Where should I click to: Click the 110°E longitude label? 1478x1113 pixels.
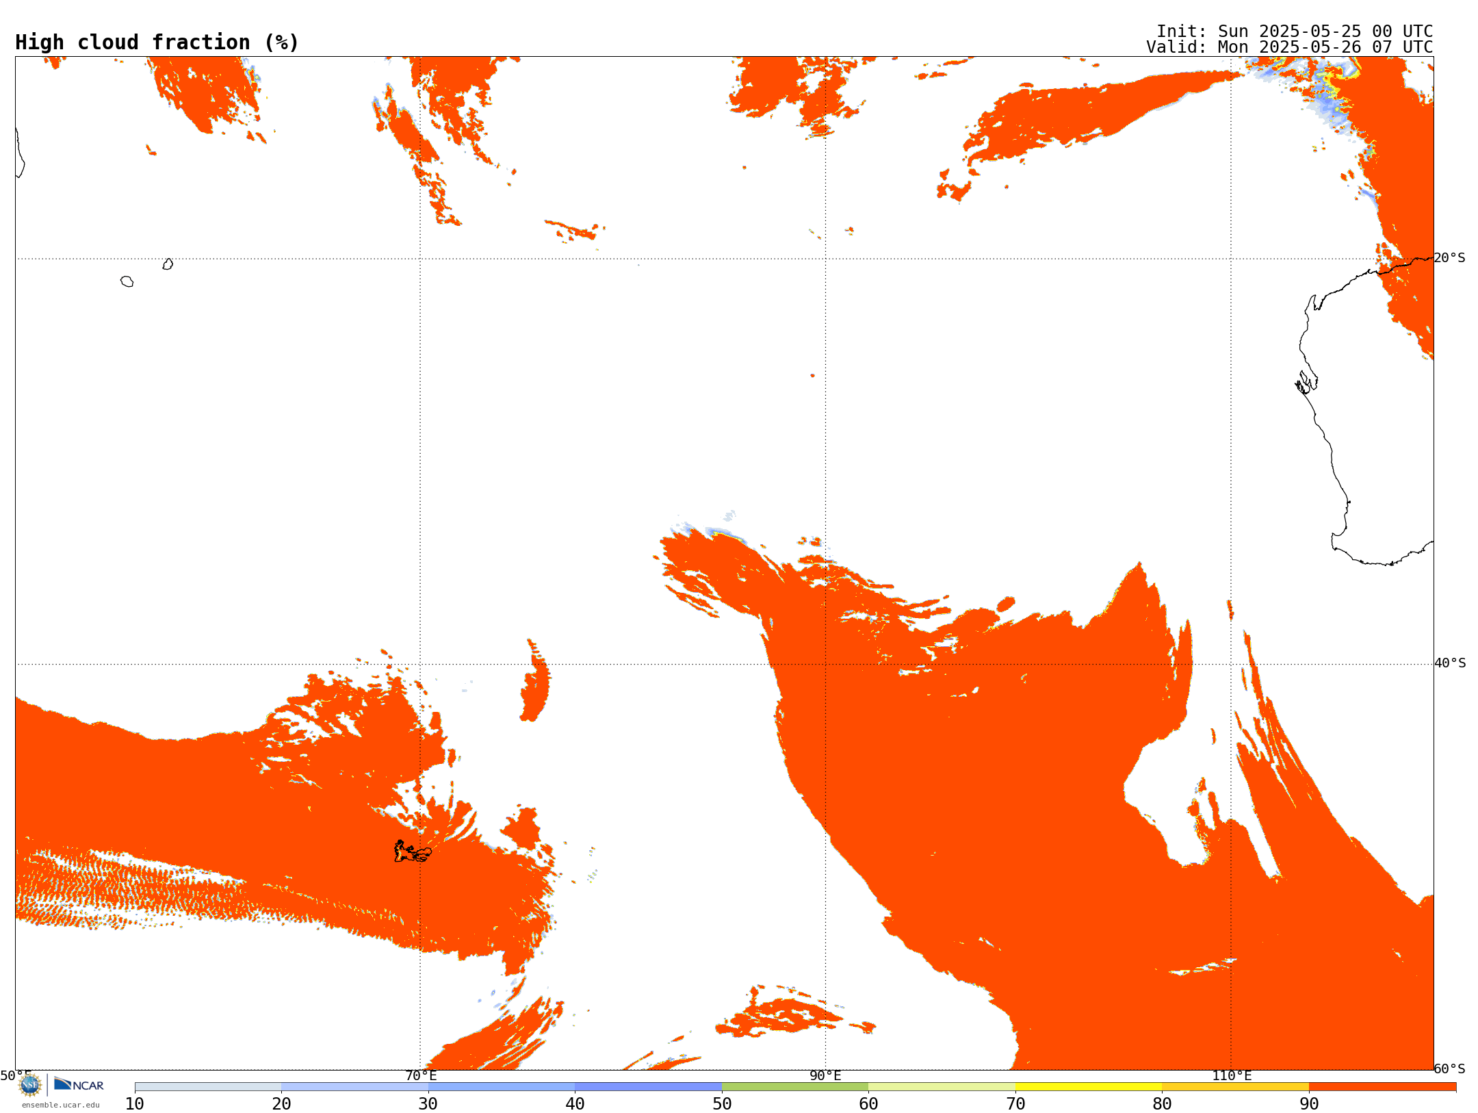pos(1232,1076)
